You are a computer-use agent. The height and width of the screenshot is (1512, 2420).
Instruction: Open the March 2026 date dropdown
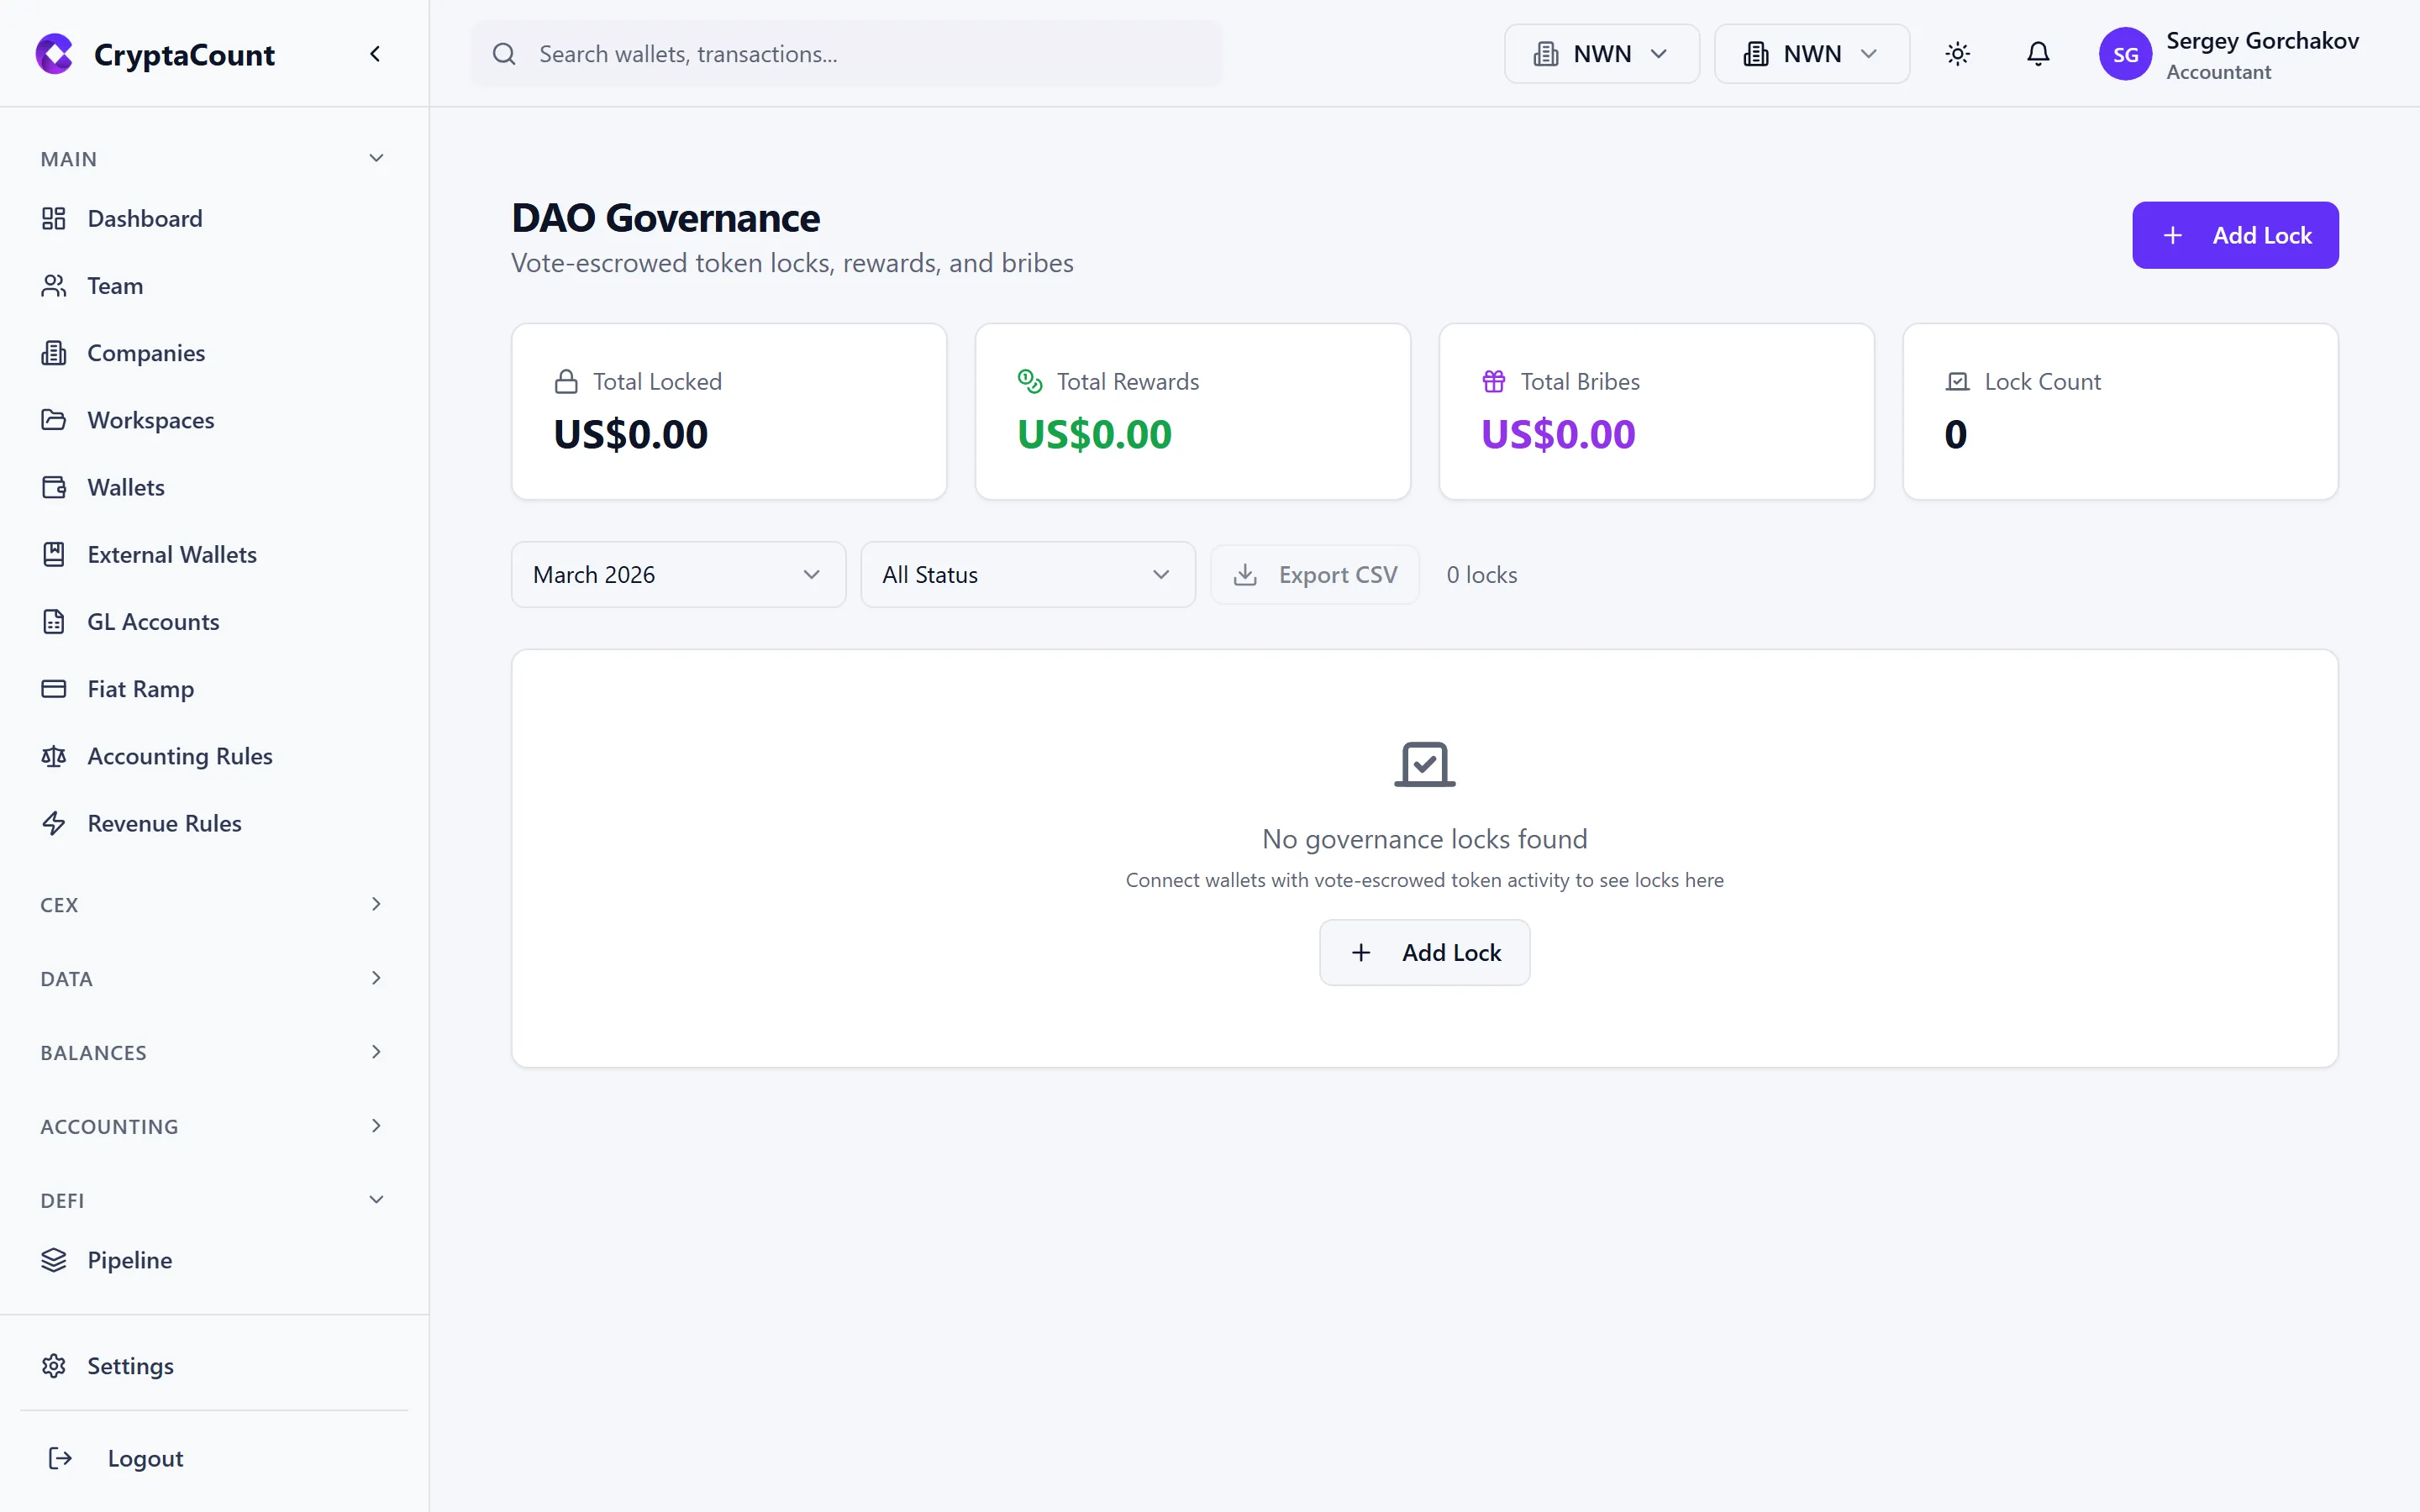(677, 574)
